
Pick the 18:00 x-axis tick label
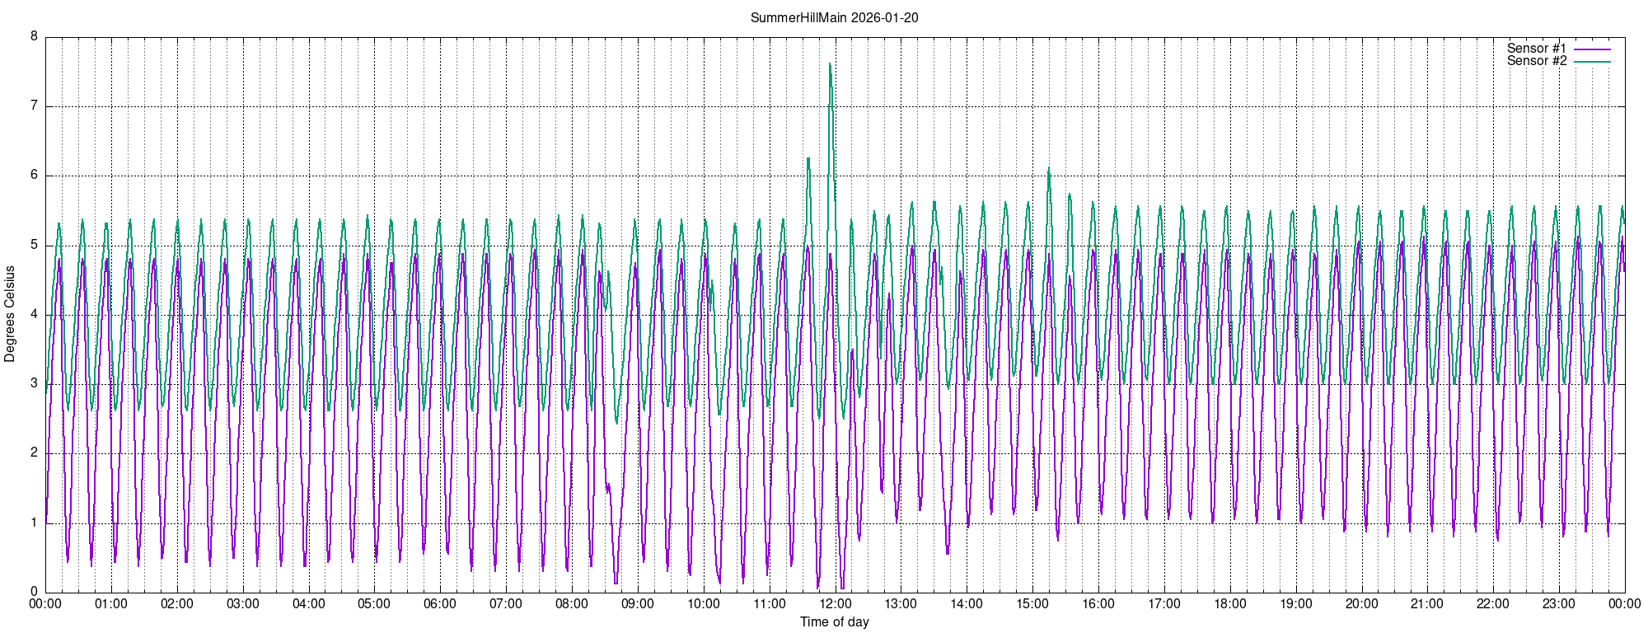[x=1229, y=604]
